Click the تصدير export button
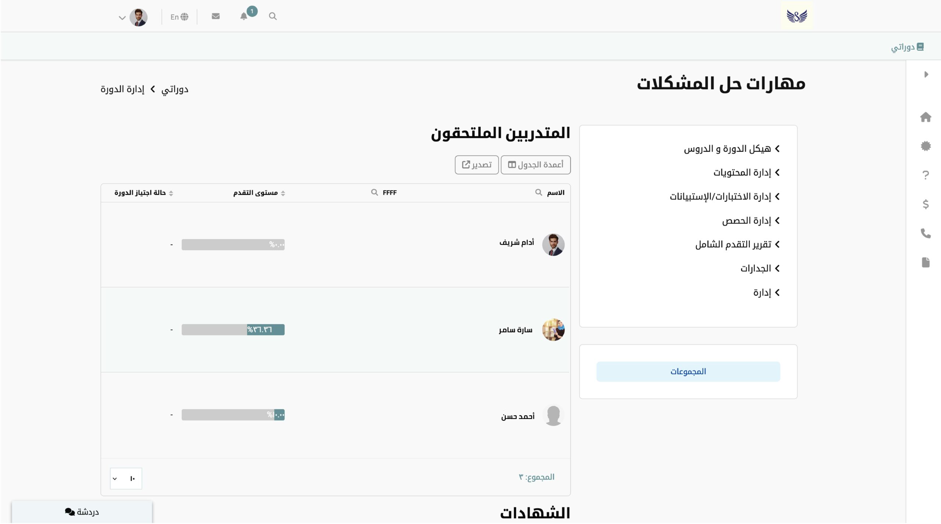The height and width of the screenshot is (524, 941). 476,165
